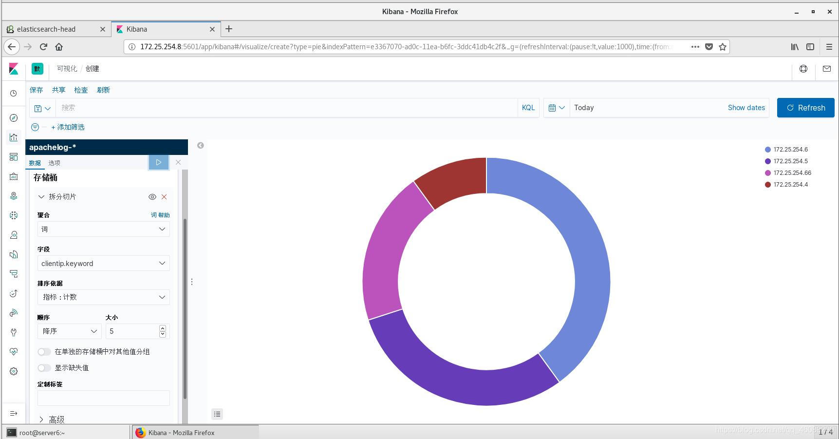Open the saved query menu dropdown
The width and height of the screenshot is (839, 439).
pyautogui.click(x=42, y=108)
